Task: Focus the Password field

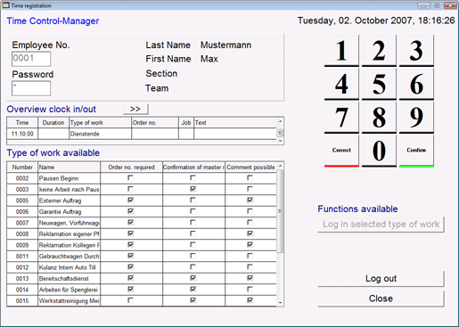Action: point(31,88)
